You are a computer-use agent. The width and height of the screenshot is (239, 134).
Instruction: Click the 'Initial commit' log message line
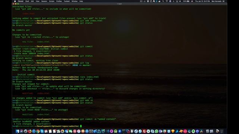26,74
